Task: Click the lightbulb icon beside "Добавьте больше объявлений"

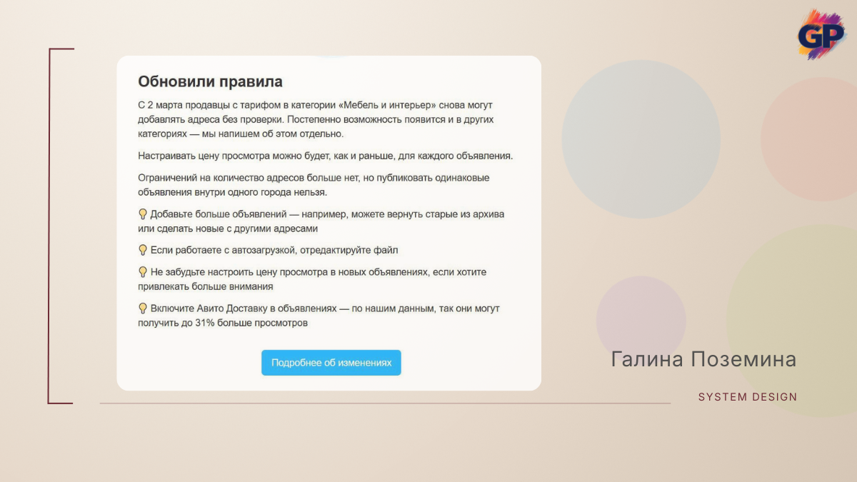Action: click(x=143, y=214)
